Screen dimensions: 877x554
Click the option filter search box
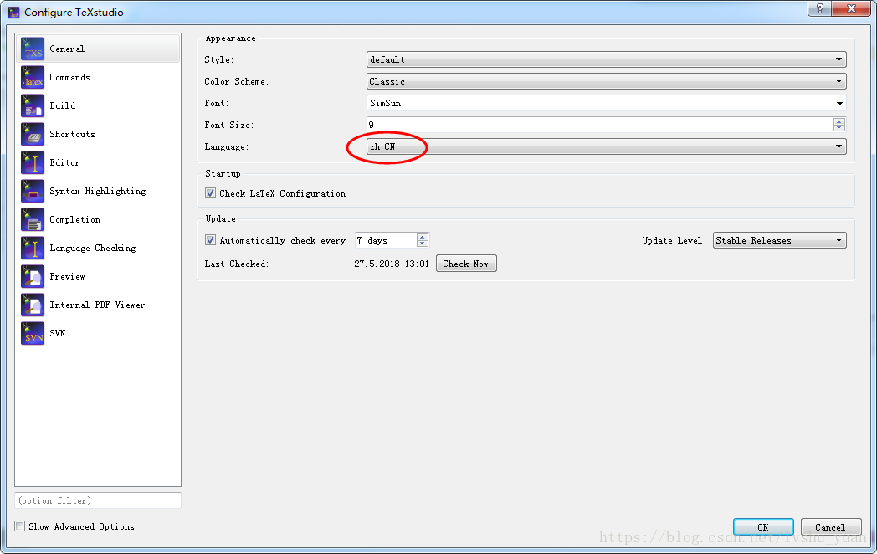pos(98,500)
